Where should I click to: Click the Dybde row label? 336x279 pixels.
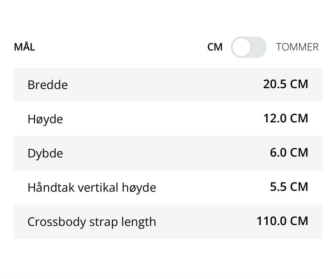pos(45,154)
